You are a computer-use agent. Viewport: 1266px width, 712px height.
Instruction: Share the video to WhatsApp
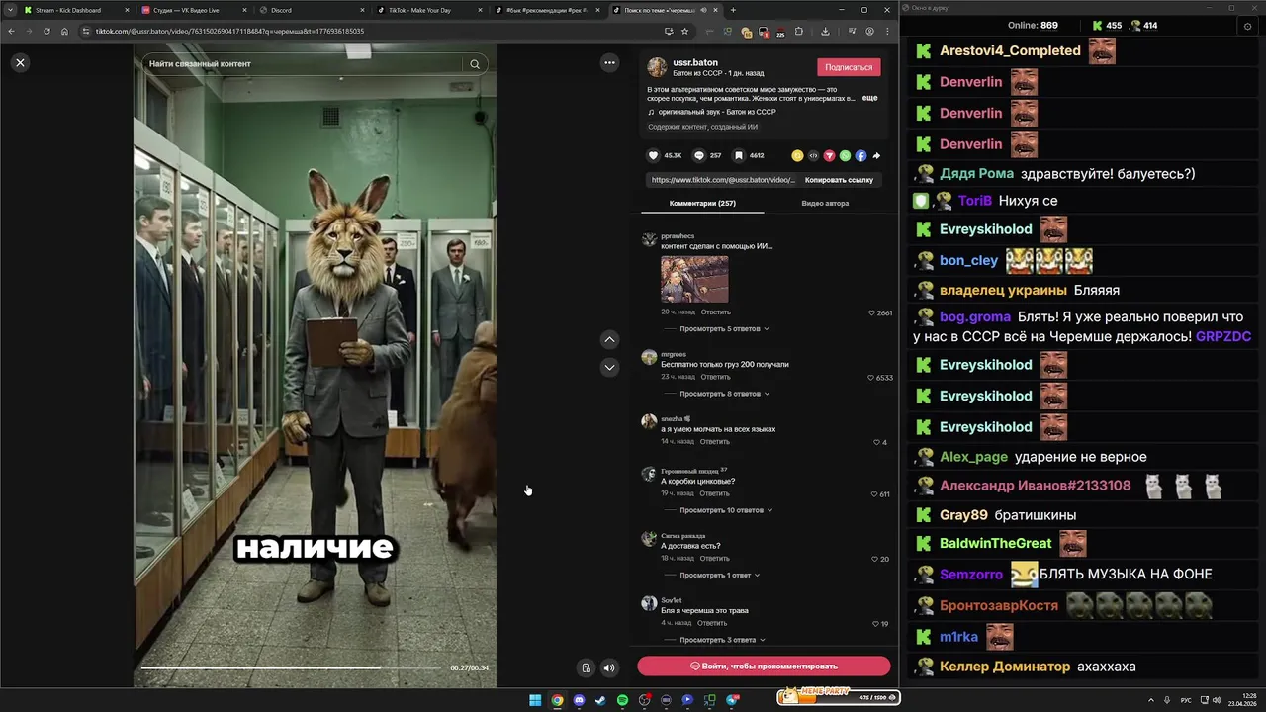(x=845, y=155)
